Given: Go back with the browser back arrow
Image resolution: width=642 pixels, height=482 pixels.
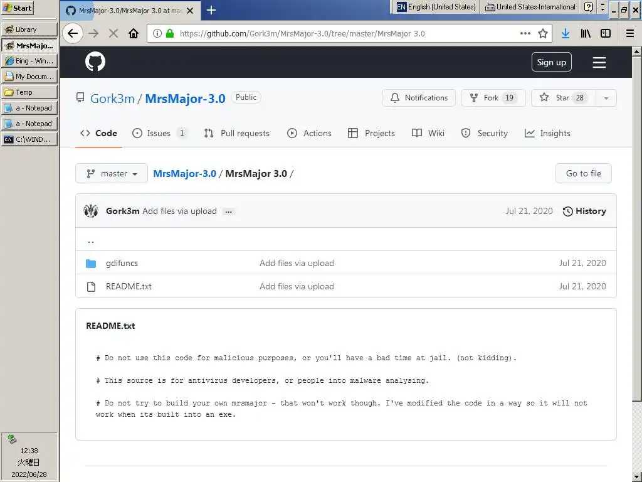Looking at the screenshot, I should tap(73, 33).
